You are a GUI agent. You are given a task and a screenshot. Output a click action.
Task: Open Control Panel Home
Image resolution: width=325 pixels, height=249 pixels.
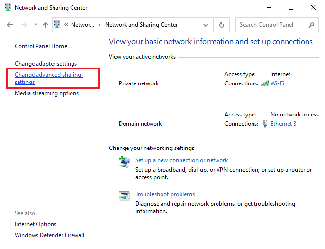(41, 46)
